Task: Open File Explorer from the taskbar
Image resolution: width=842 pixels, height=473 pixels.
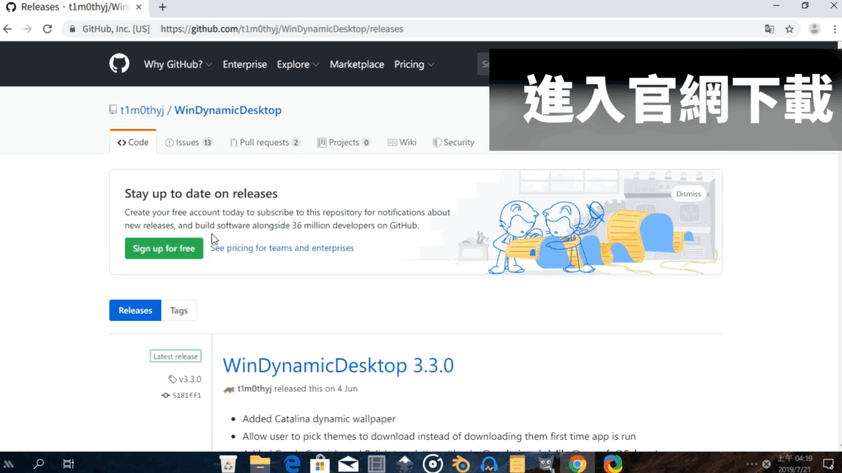Action: (x=260, y=464)
